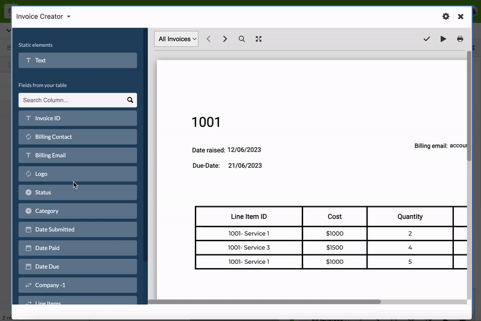481x321 pixels.
Task: Click the date 21/06/2023
Action: pyautogui.click(x=245, y=165)
